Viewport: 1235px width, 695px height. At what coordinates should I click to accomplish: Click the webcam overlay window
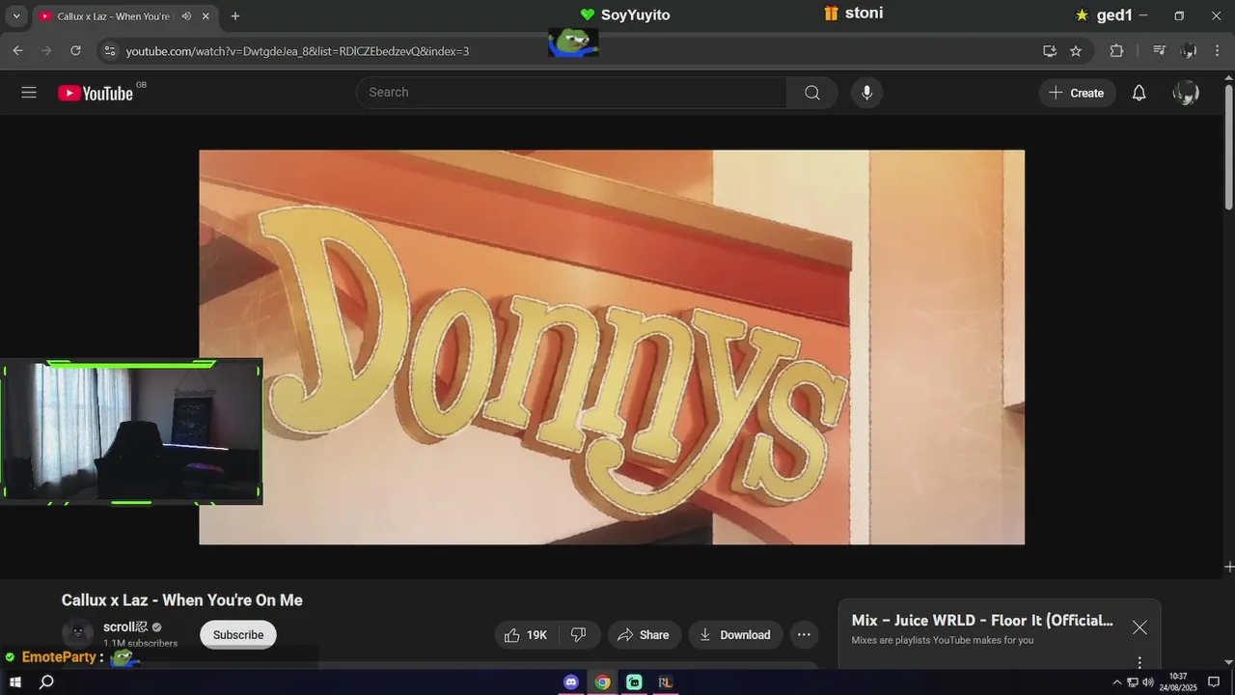point(131,431)
